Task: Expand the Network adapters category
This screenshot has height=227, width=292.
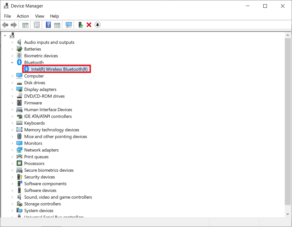Action: pos(12,150)
